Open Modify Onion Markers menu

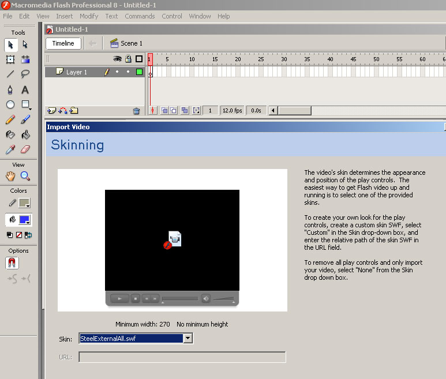point(196,110)
